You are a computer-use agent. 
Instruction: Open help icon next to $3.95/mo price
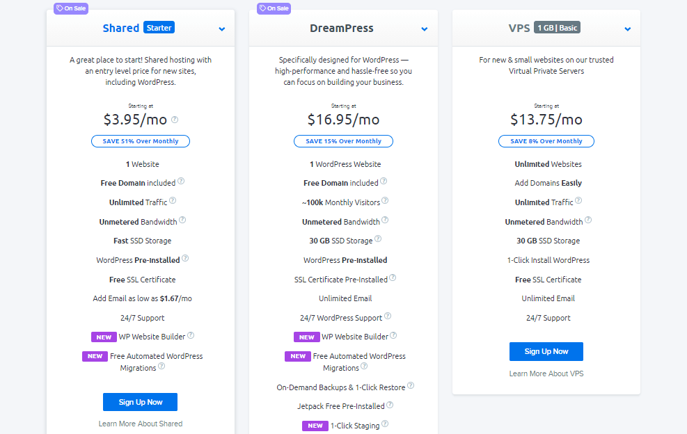coord(175,120)
